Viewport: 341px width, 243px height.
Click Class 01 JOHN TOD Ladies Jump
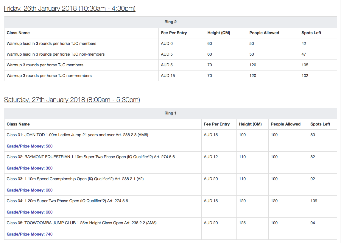pyautogui.click(x=77, y=135)
